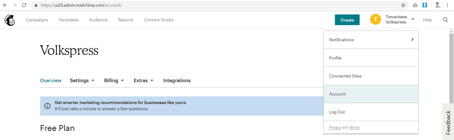Click the page vertical scrollbar
This screenshot has width=454, height=140.
[451, 68]
